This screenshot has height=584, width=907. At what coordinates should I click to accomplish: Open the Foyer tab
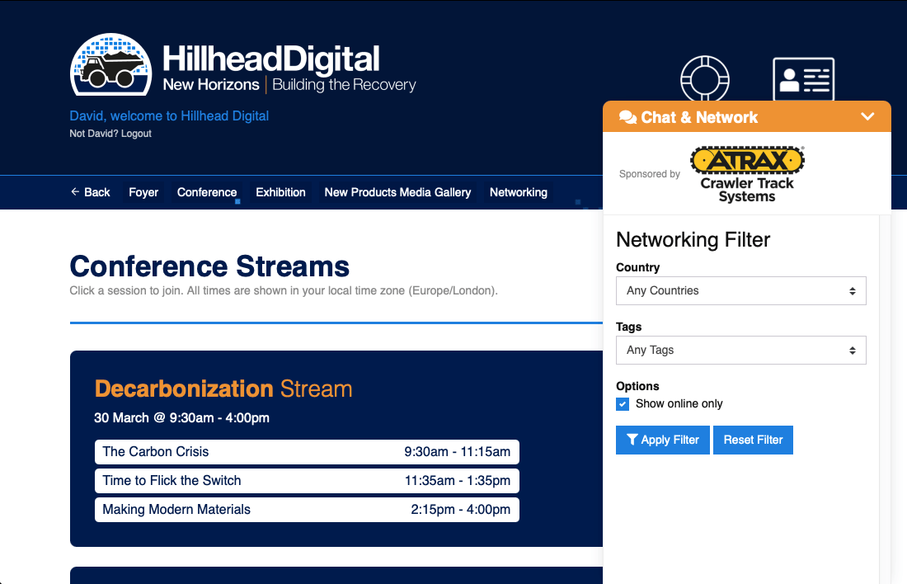pyautogui.click(x=143, y=192)
